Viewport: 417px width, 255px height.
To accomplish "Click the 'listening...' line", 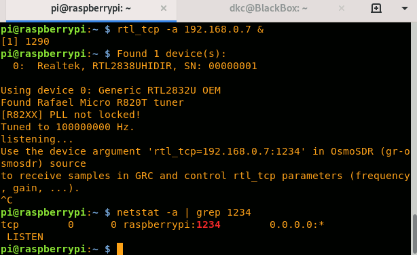I will pyautogui.click(x=37, y=139).
